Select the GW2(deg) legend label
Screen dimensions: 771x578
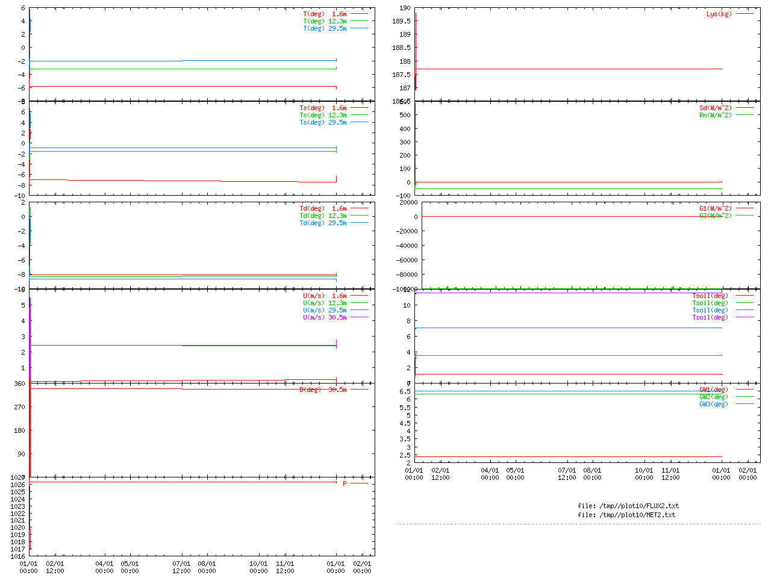(714, 397)
